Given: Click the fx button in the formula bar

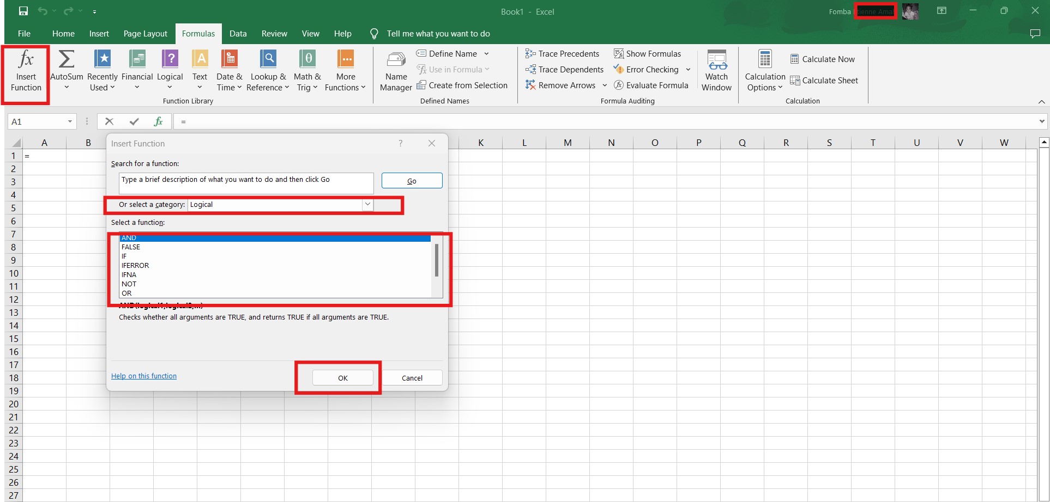Looking at the screenshot, I should [x=158, y=121].
